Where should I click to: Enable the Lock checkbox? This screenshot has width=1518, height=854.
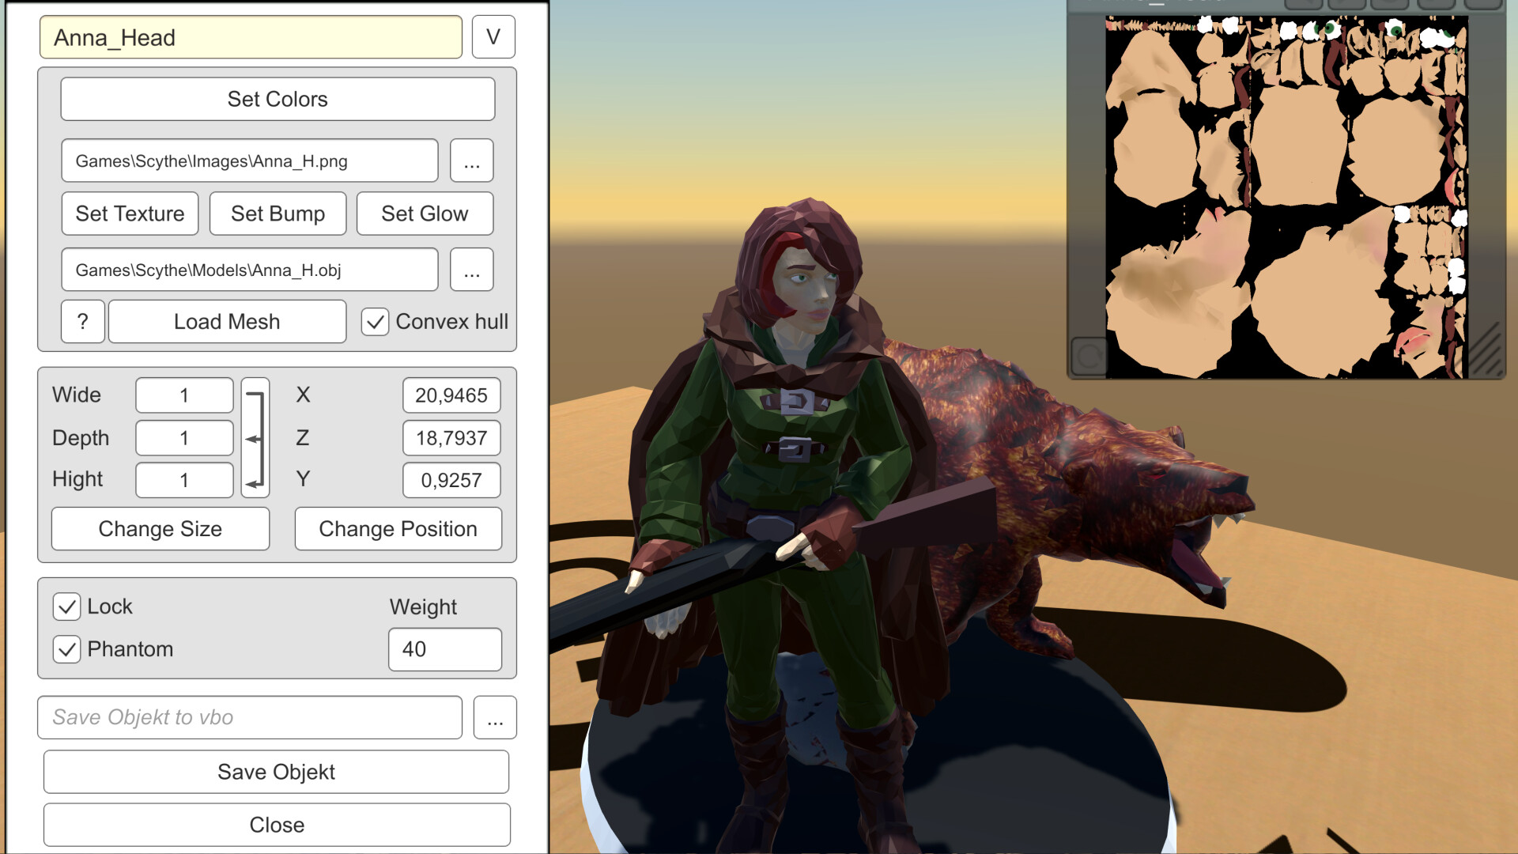click(x=66, y=606)
